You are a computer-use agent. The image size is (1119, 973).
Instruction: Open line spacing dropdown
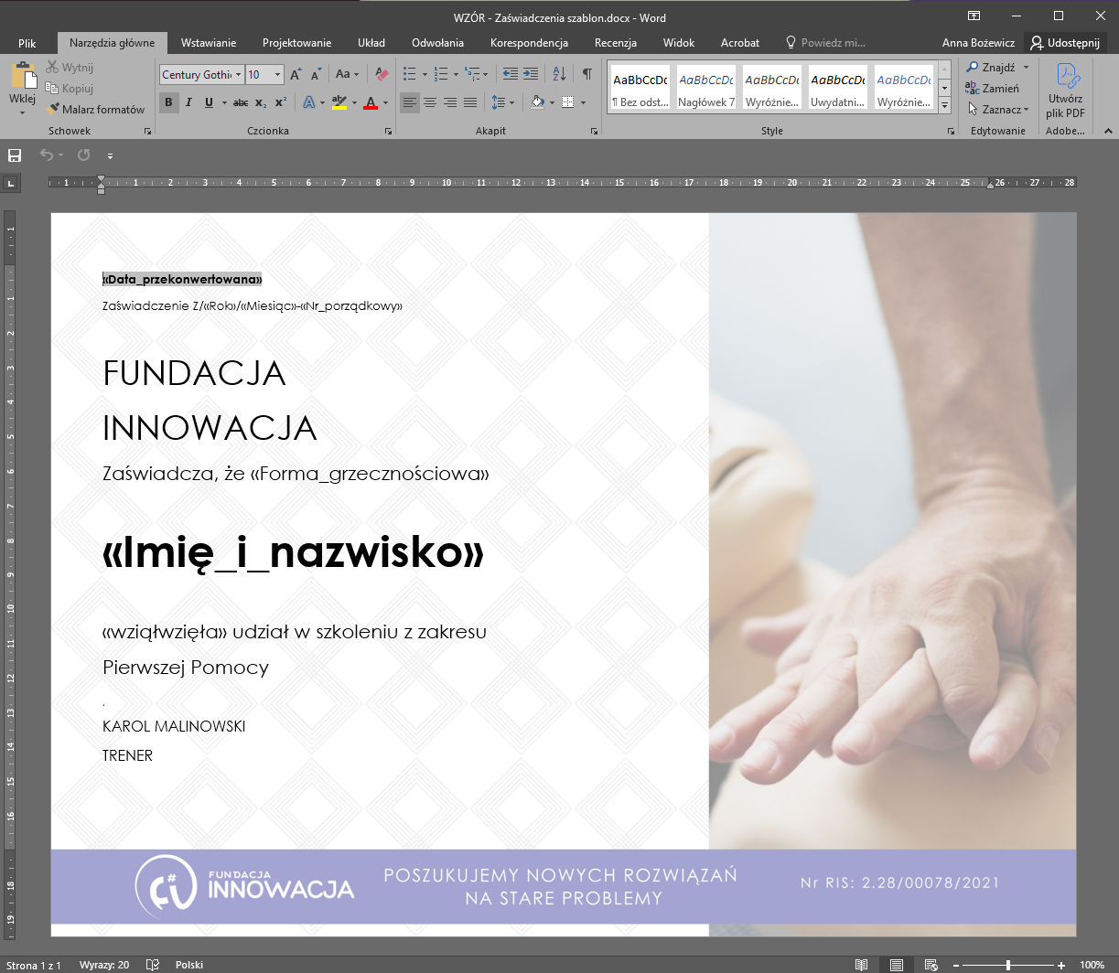point(503,102)
